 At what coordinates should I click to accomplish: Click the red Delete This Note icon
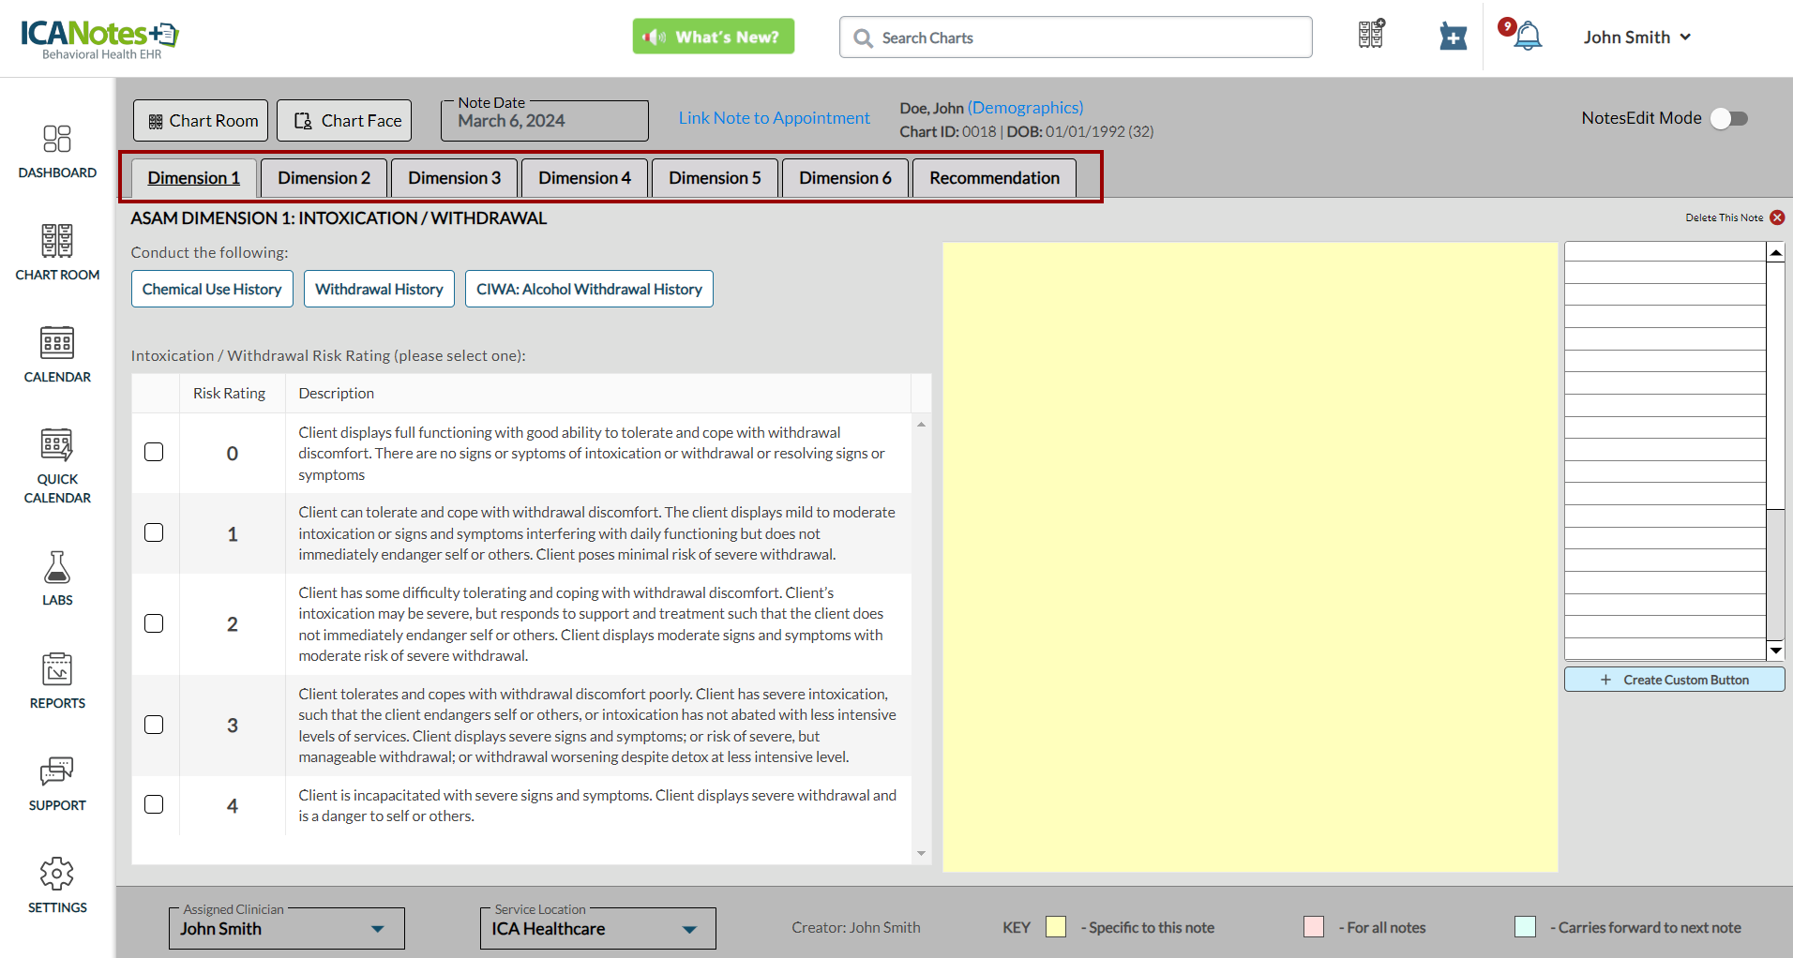point(1777,217)
